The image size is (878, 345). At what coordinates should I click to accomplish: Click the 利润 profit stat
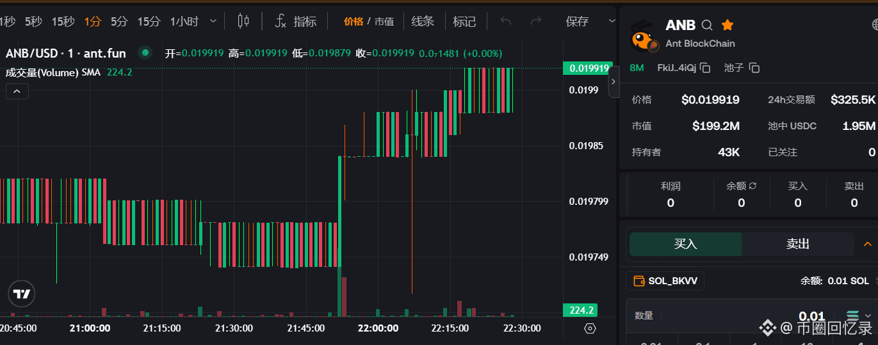[x=671, y=195]
